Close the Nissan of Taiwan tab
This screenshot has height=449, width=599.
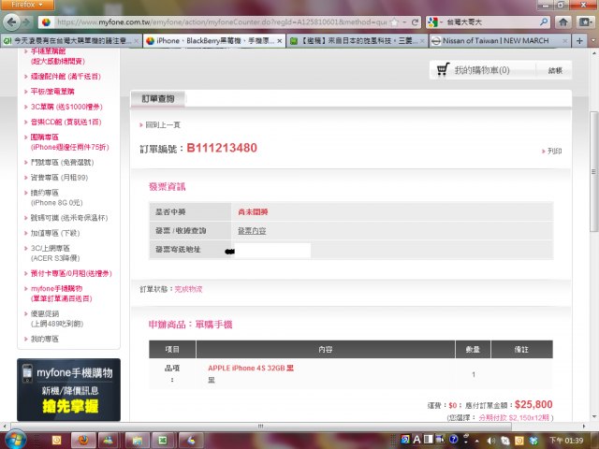pyautogui.click(x=565, y=41)
